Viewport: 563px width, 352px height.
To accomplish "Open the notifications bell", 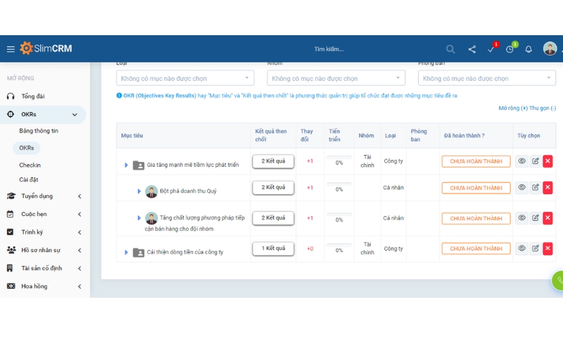I will pos(529,49).
